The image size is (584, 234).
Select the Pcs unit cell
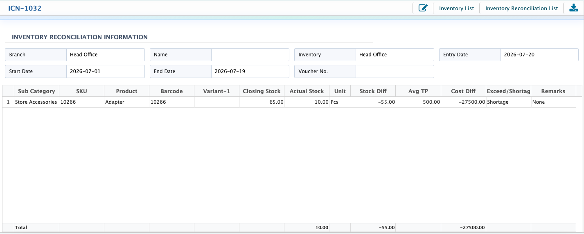(340, 102)
